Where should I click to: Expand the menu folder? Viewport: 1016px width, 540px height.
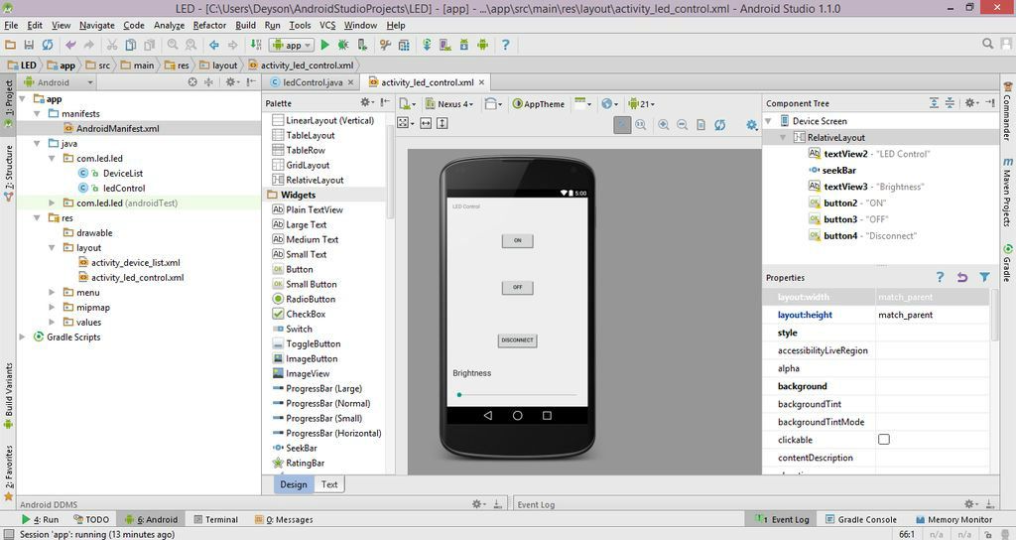tap(52, 293)
